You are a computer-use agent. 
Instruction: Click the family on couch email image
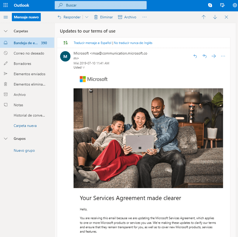click(x=148, y=138)
